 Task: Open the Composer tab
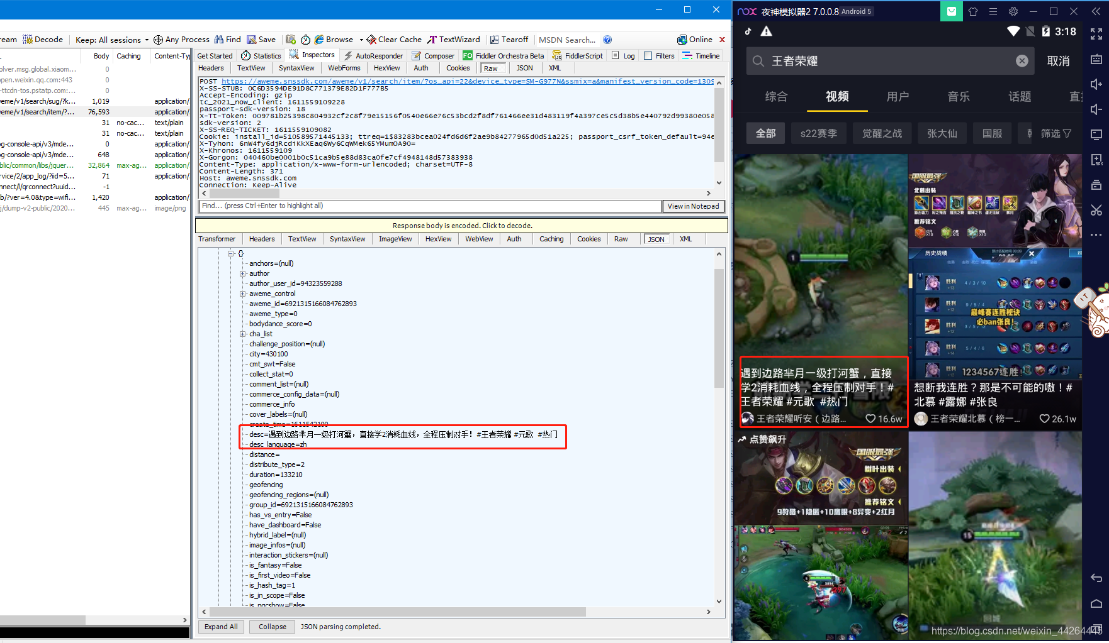[433, 56]
